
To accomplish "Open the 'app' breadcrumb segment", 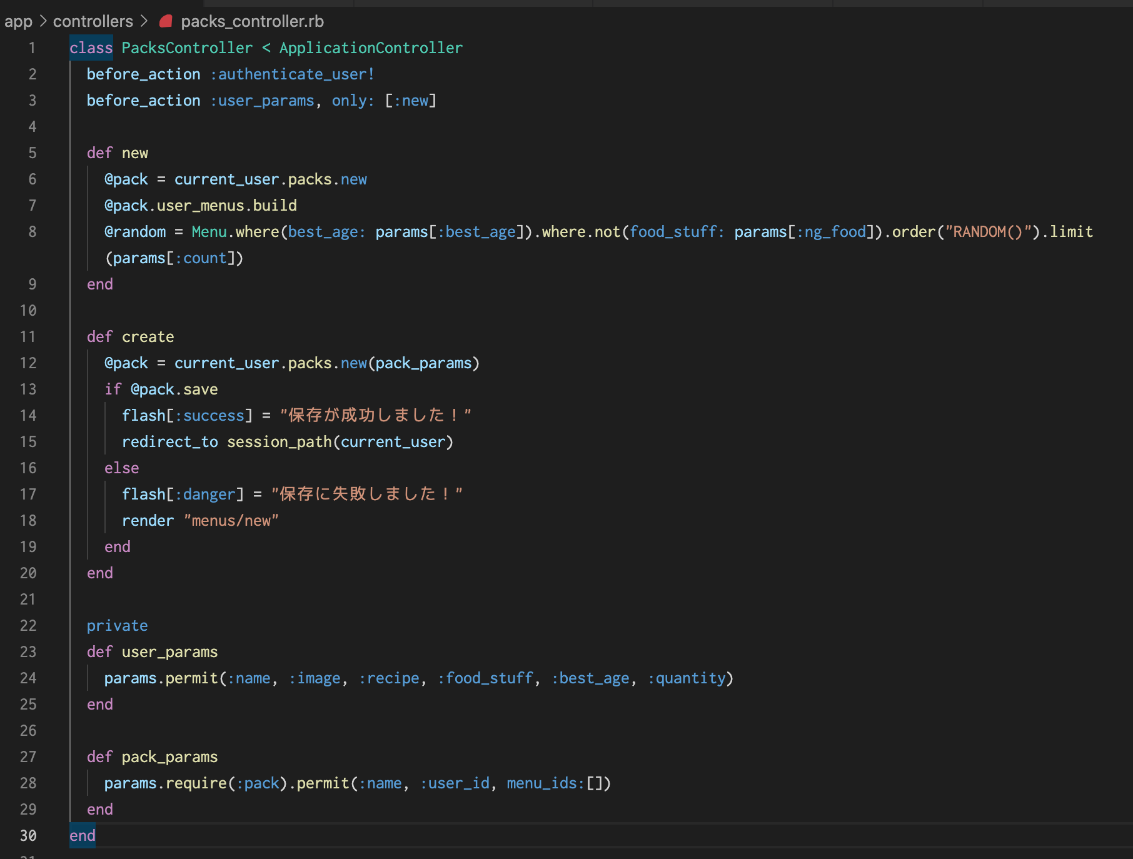I will tap(18, 21).
